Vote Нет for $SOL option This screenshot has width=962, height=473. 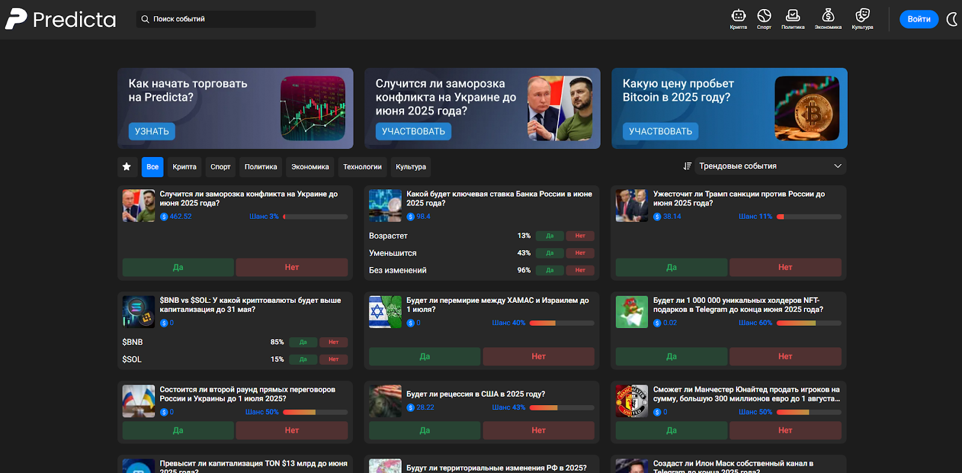[x=334, y=359]
